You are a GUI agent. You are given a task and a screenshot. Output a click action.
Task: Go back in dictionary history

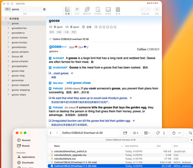[142, 9]
